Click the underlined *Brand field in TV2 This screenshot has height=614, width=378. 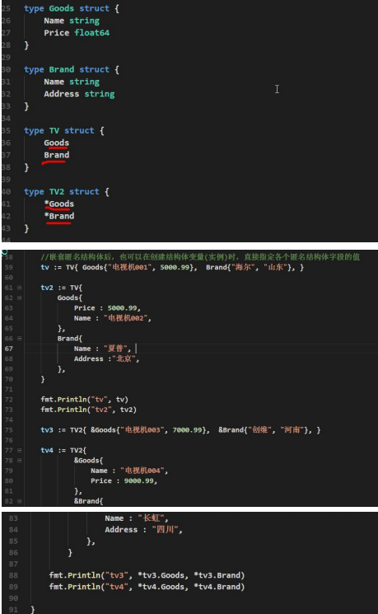pyautogui.click(x=59, y=216)
